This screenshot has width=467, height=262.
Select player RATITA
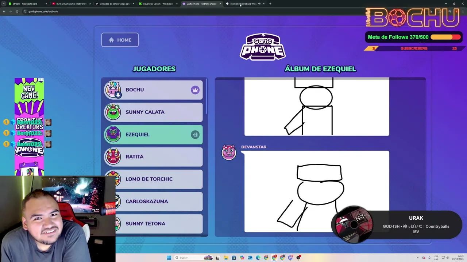tap(154, 156)
